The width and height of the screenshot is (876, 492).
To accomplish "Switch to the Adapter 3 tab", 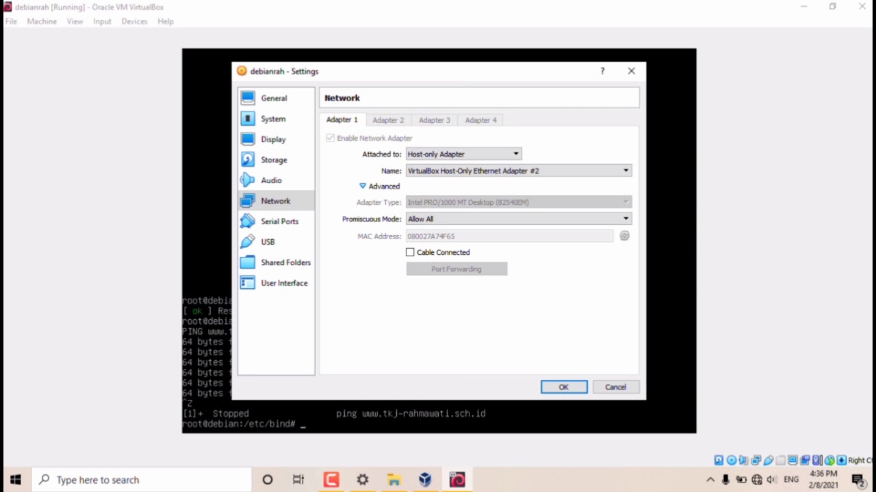I will (435, 120).
